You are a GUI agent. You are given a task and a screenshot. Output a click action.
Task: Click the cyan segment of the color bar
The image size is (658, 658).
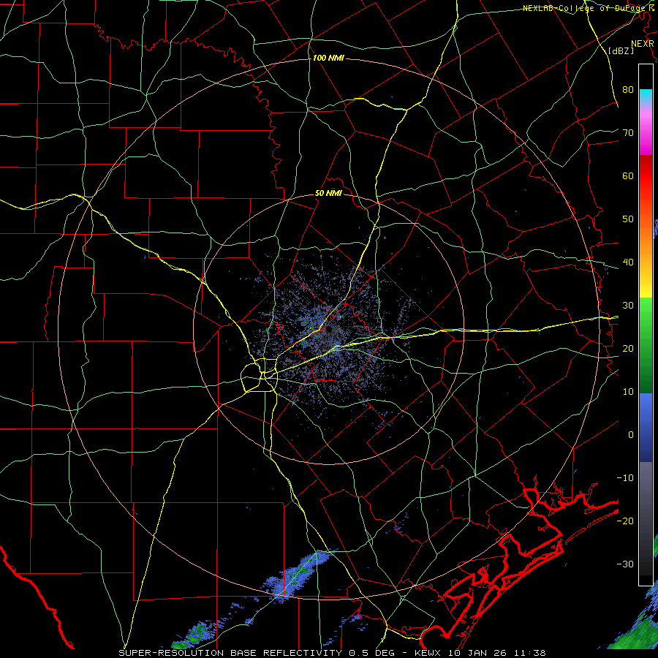pyautogui.click(x=646, y=95)
